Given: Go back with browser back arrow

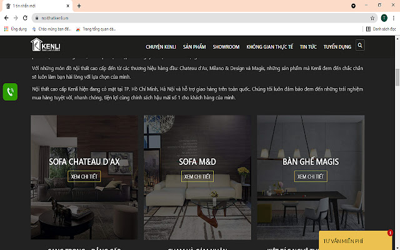Looking at the screenshot, I should tap(6, 18).
